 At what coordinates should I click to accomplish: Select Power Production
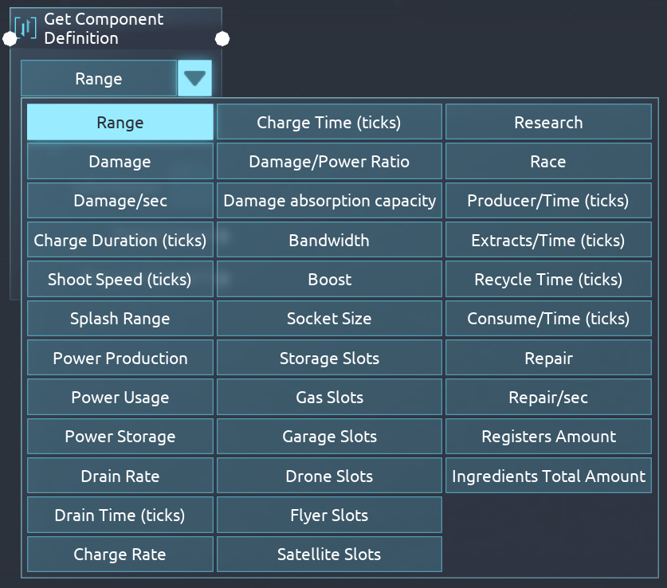point(120,358)
